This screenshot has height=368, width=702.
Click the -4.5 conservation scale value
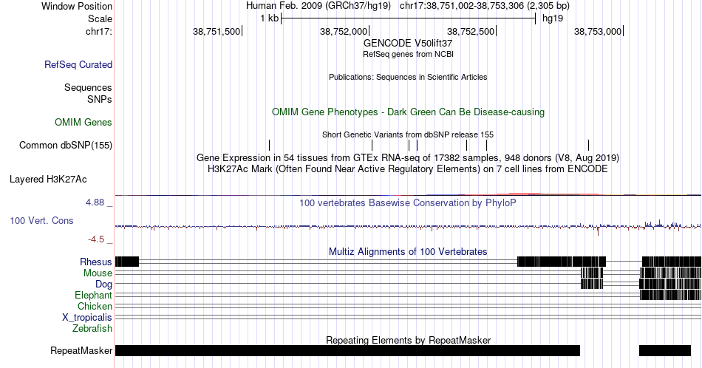(96, 239)
